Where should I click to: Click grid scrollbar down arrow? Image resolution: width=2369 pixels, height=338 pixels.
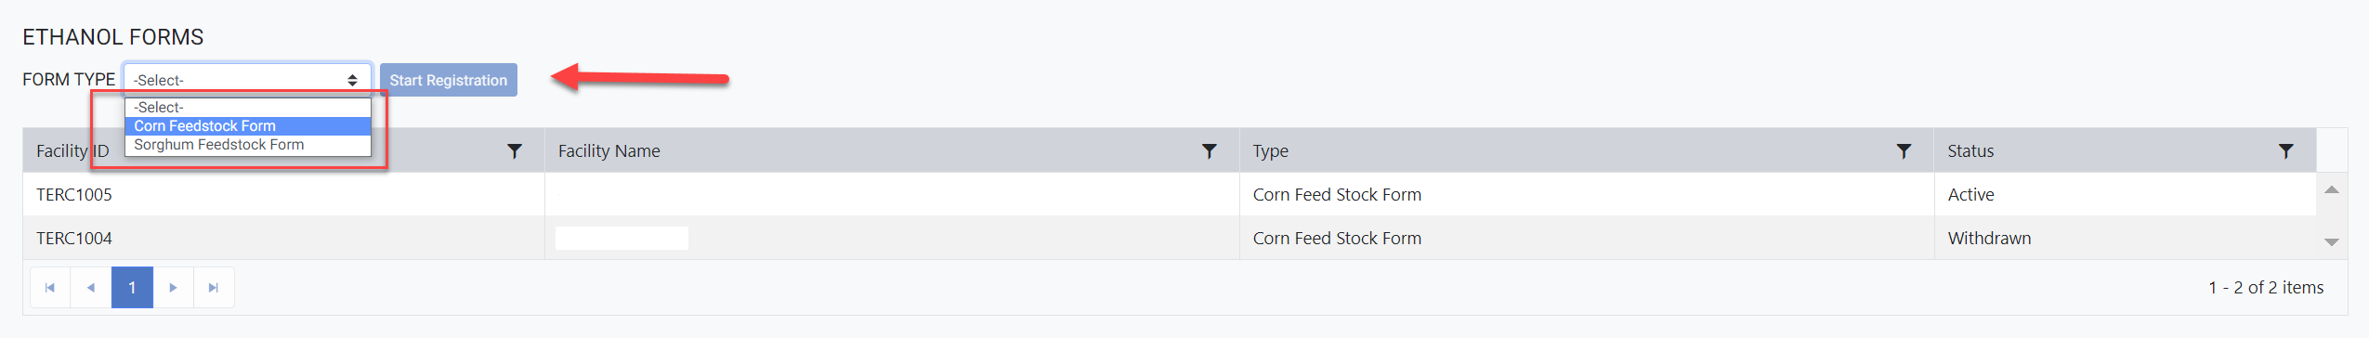point(2331,241)
